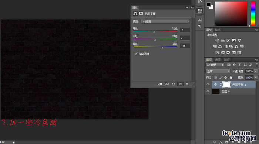
Task: Switch to the 通道 tab
Action: [x=218, y=60]
